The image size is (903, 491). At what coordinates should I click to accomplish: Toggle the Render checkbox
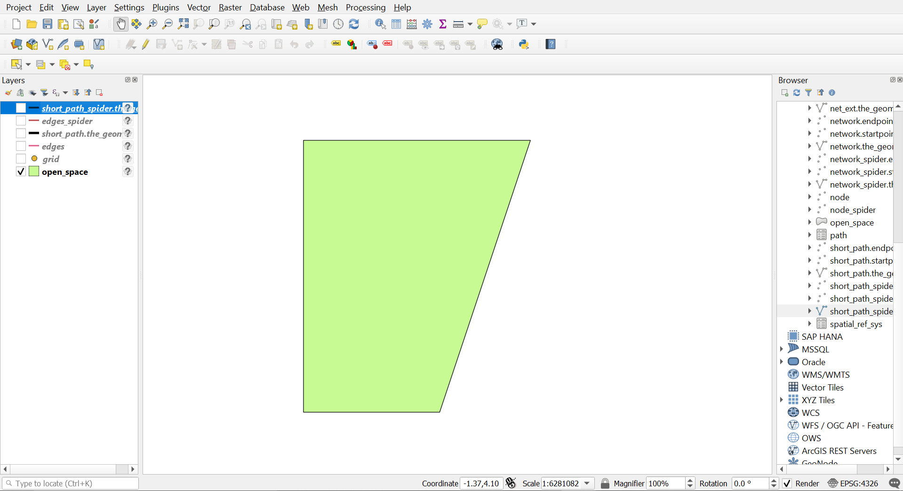(x=787, y=483)
